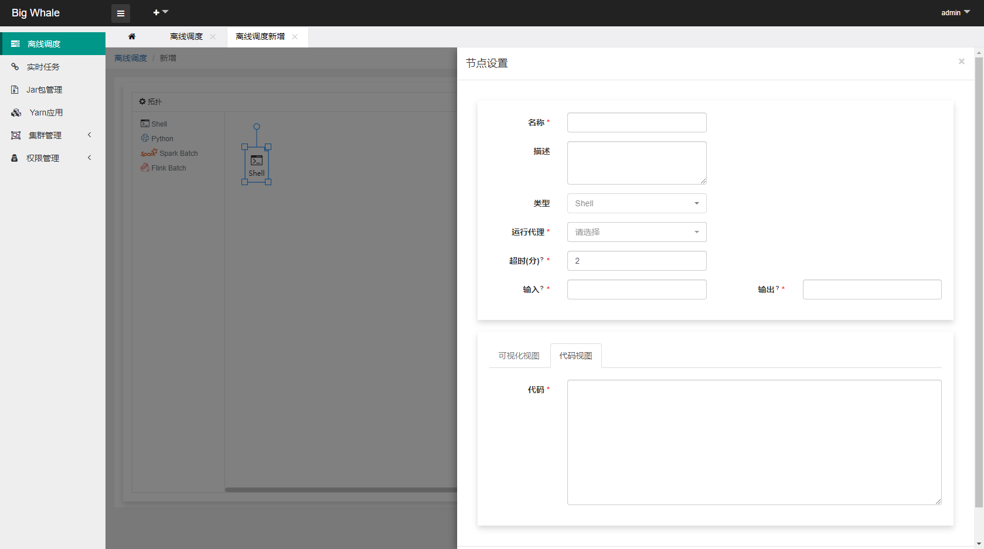
Task: Click the 集群管理 group icon
Action: [16, 135]
